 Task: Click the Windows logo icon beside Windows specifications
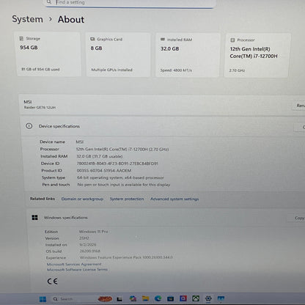pos(34,218)
